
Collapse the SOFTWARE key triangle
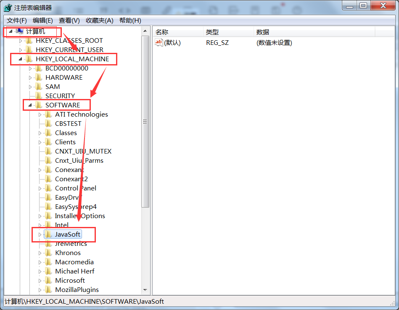(30, 105)
